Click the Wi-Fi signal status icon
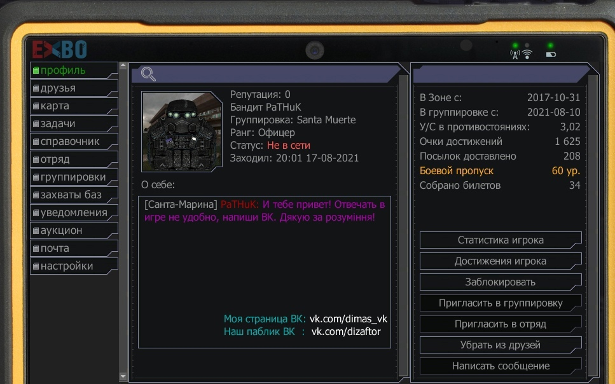Screen dimensions: 615x384 coord(527,55)
